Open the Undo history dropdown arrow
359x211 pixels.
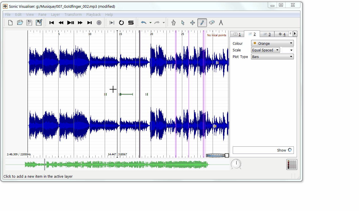point(150,23)
